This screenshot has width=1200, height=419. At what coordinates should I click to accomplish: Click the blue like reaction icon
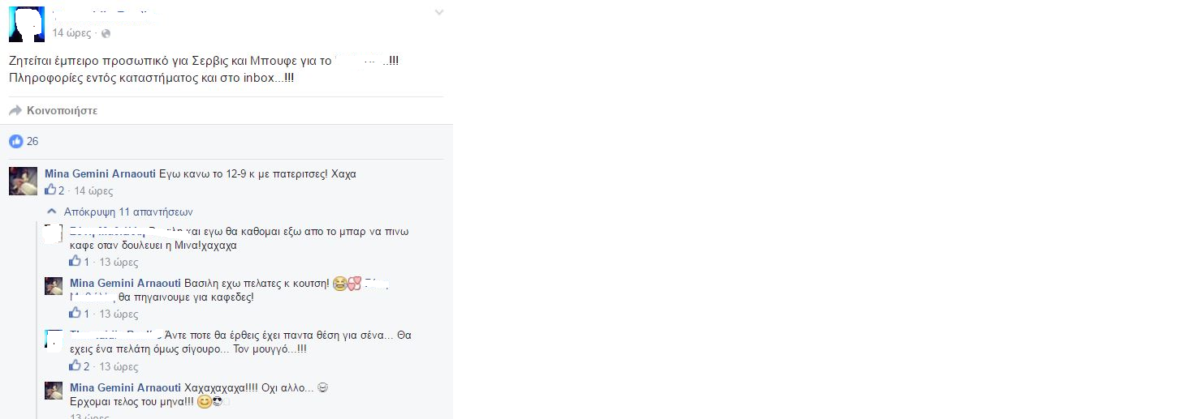pyautogui.click(x=15, y=141)
